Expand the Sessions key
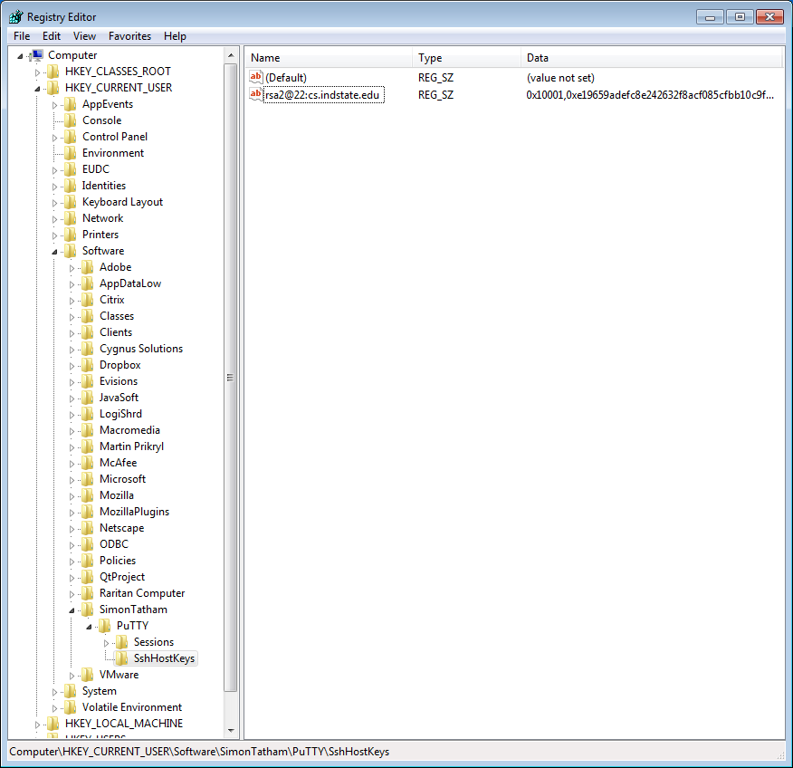The image size is (793, 768). point(106,643)
